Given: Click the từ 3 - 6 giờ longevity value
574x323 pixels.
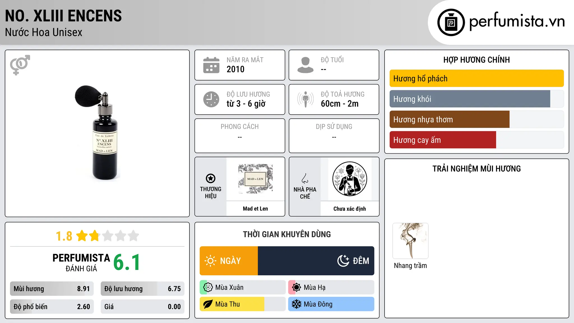Looking at the screenshot, I should click(246, 104).
